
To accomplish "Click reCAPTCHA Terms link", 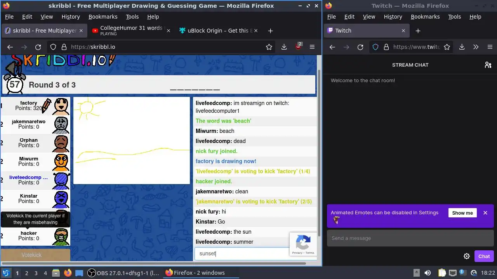I will pyautogui.click(x=310, y=253).
